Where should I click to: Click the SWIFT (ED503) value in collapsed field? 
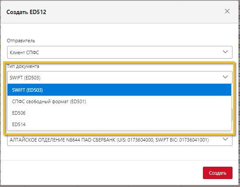[25, 78]
